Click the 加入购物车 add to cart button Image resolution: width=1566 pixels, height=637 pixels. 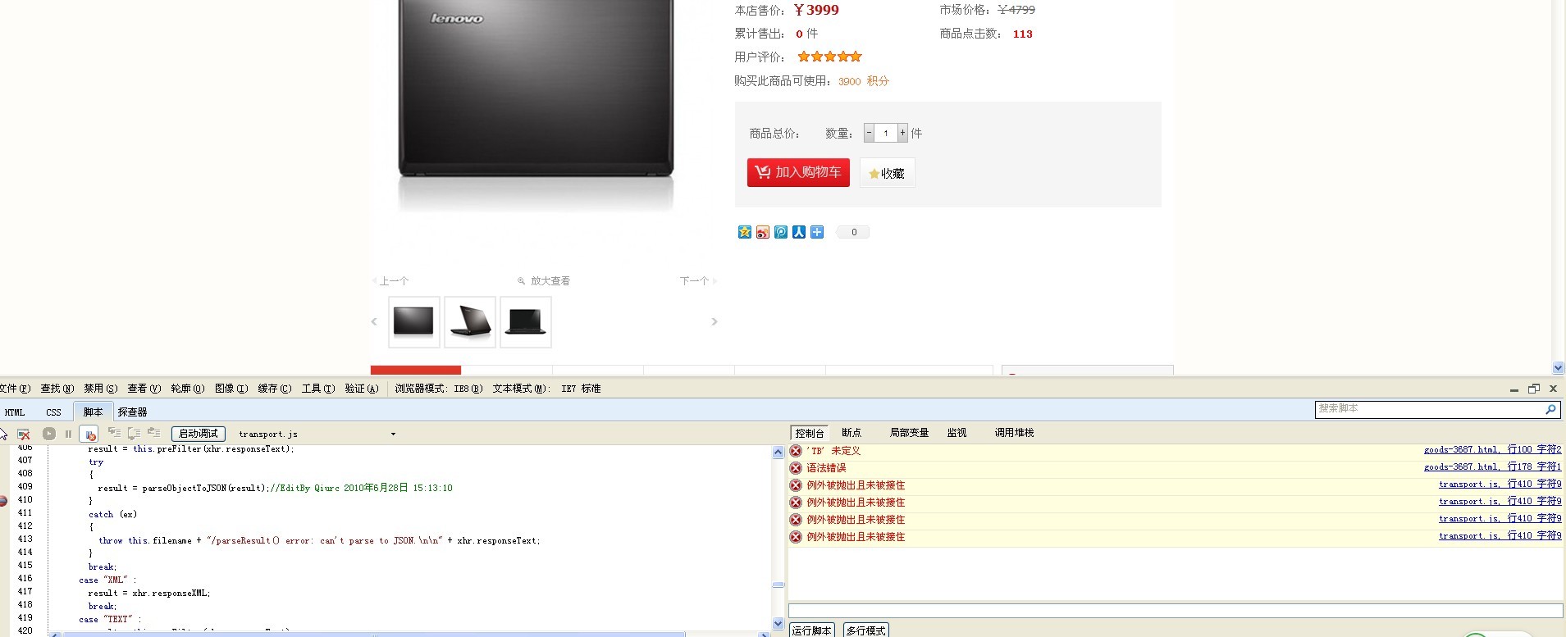coord(798,172)
